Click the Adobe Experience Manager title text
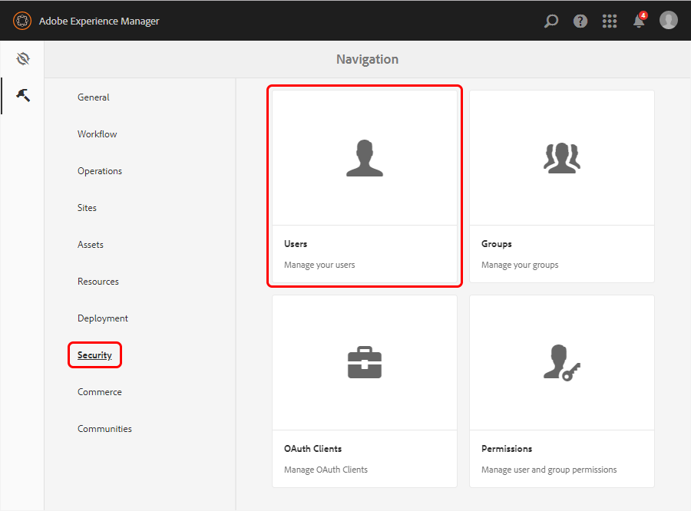This screenshot has width=691, height=511. (x=99, y=21)
